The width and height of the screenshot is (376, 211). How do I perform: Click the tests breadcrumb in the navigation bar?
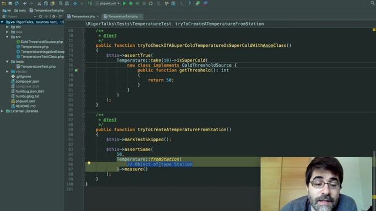point(20,11)
